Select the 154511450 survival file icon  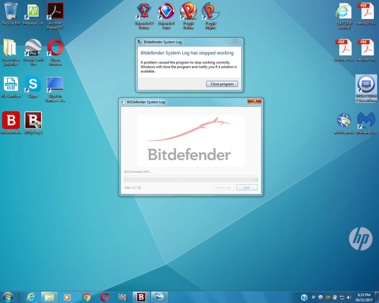pyautogui.click(x=344, y=16)
